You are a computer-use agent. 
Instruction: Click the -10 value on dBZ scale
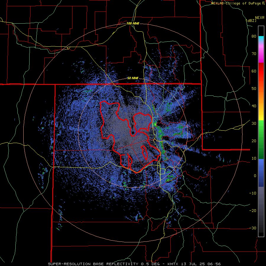coord(253,193)
